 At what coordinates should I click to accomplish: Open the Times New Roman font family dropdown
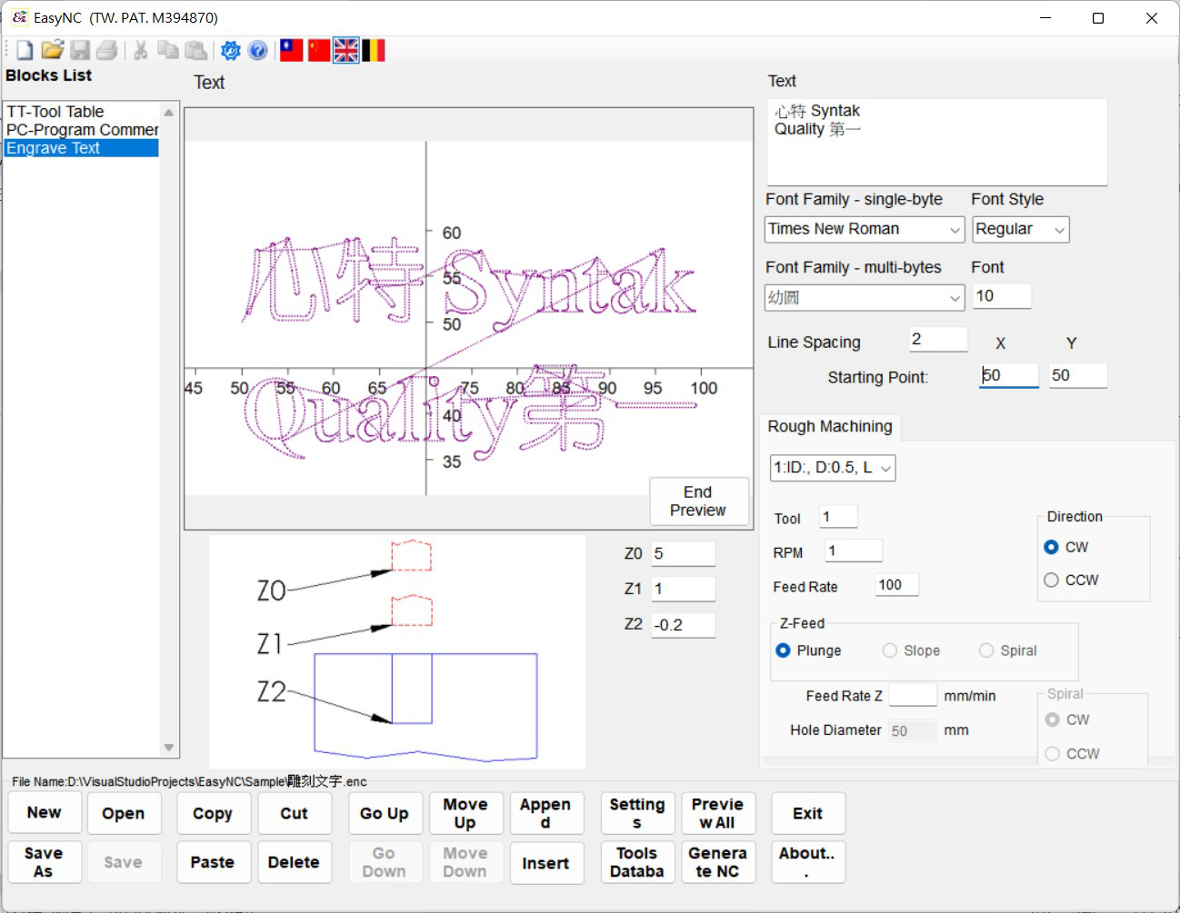coord(865,229)
